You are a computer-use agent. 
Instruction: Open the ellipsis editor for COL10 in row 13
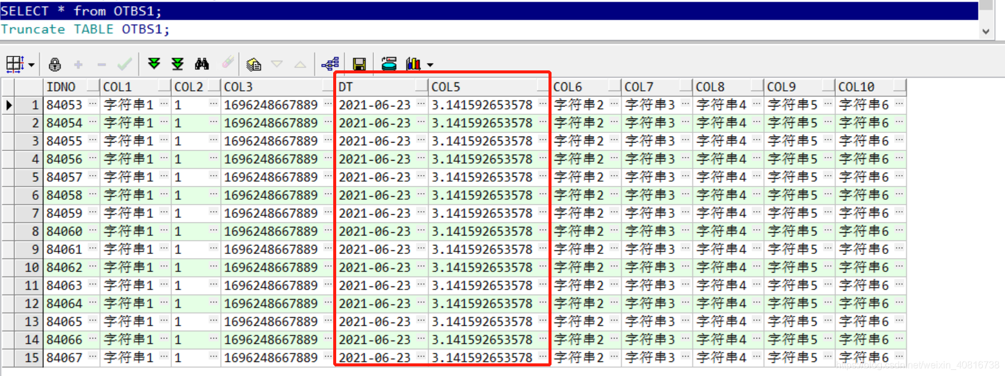click(x=899, y=321)
